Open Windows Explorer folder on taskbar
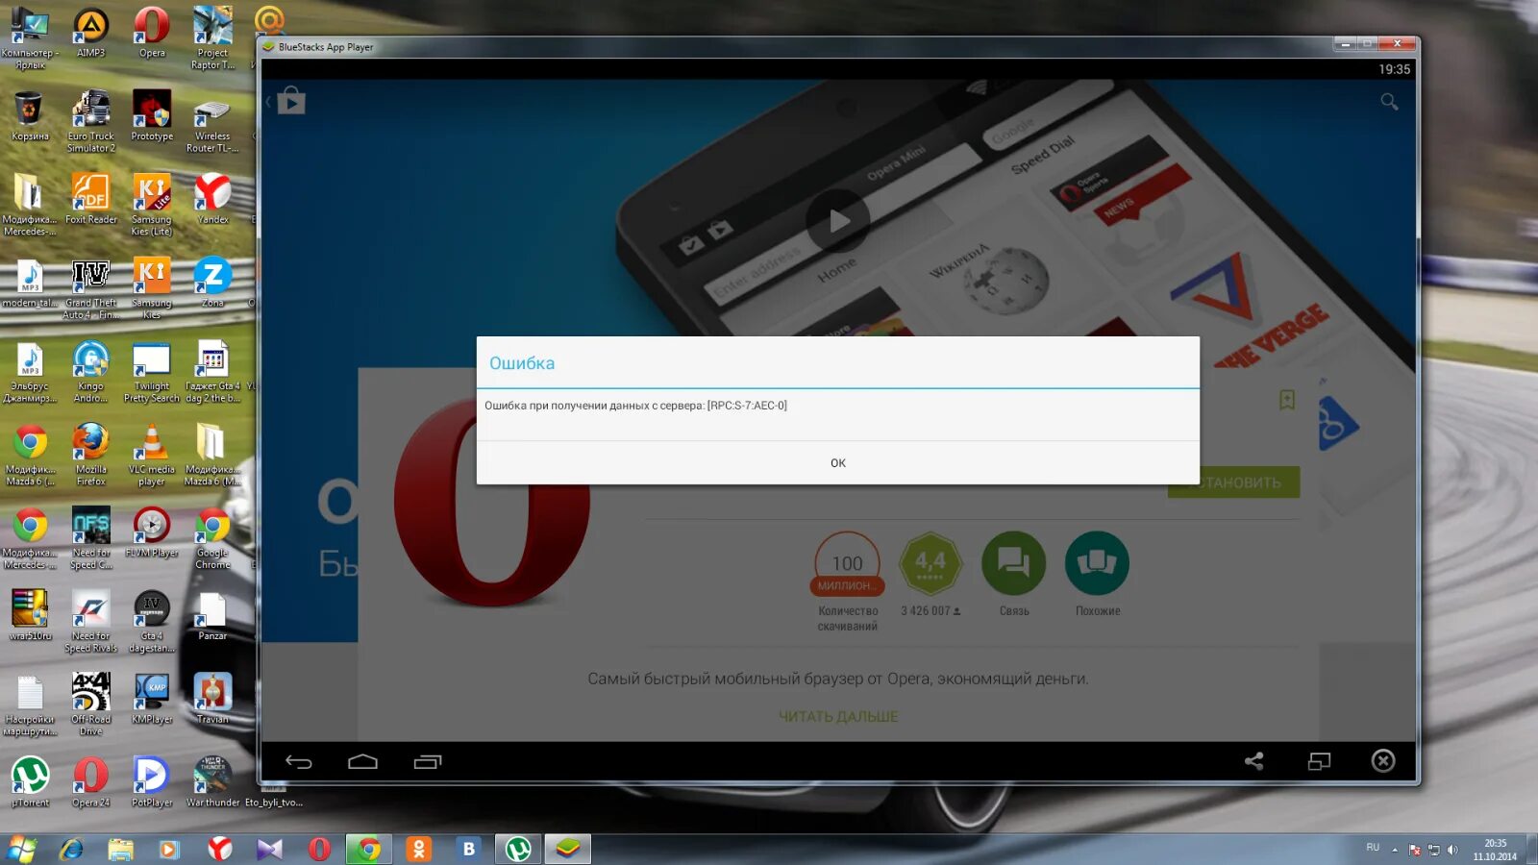This screenshot has height=865, width=1538. (x=120, y=849)
